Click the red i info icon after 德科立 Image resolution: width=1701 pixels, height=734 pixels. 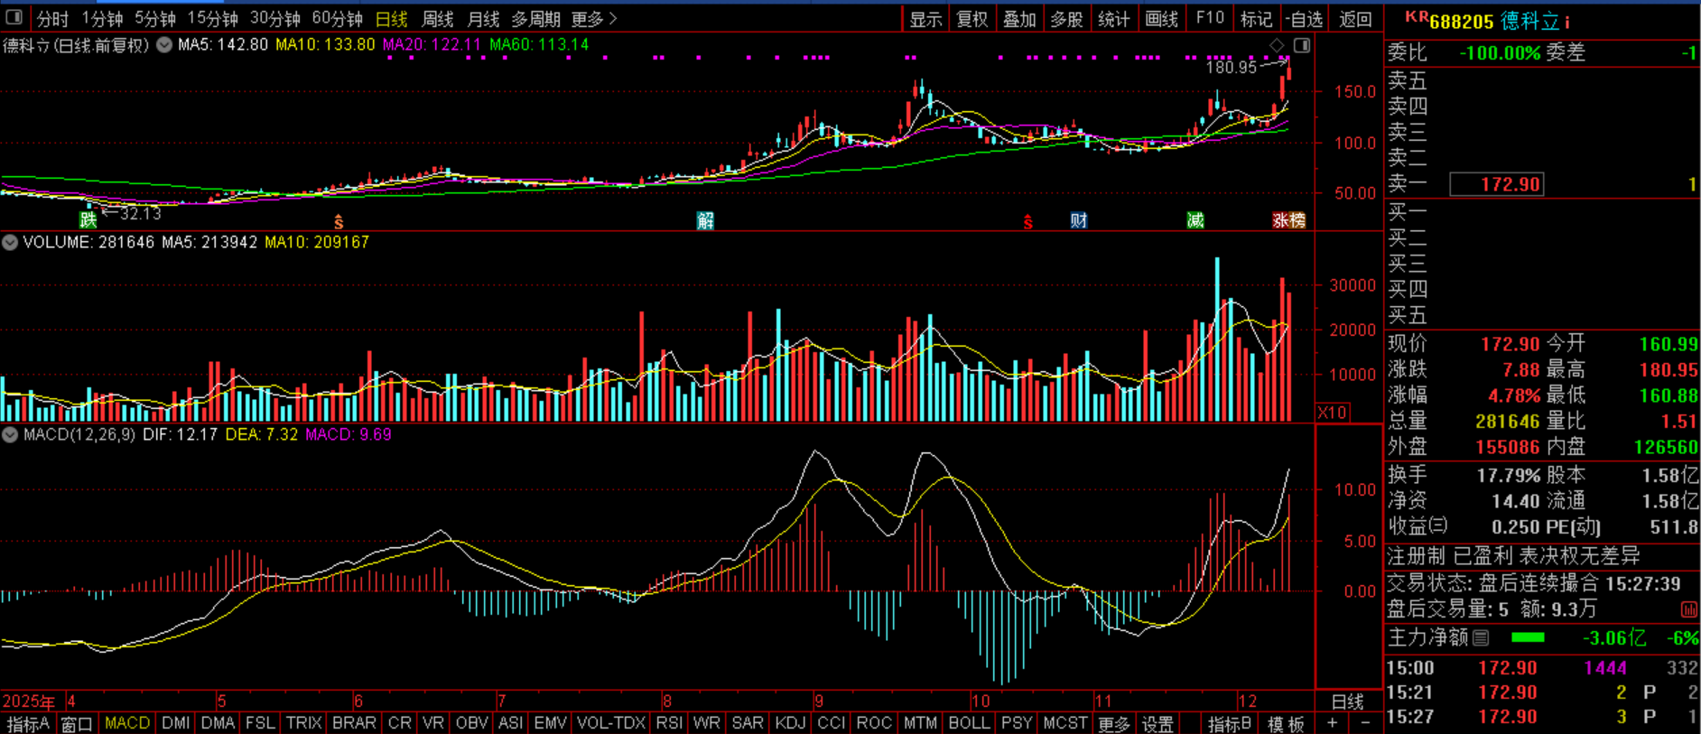click(x=1566, y=22)
